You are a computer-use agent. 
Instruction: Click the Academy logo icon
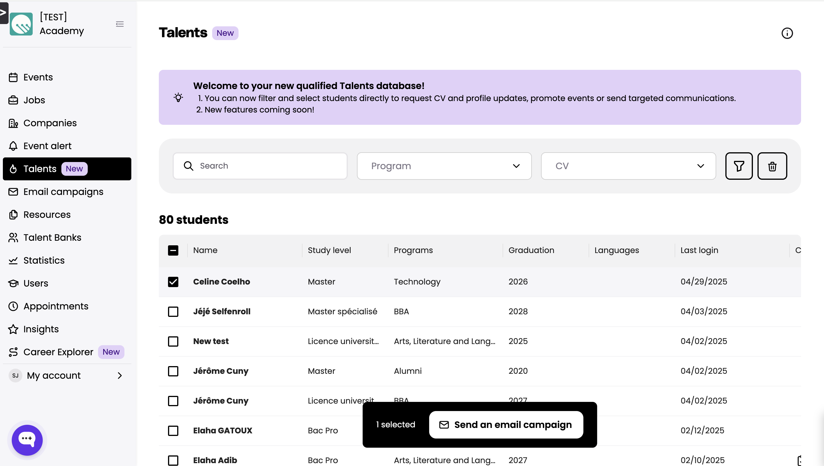point(21,24)
